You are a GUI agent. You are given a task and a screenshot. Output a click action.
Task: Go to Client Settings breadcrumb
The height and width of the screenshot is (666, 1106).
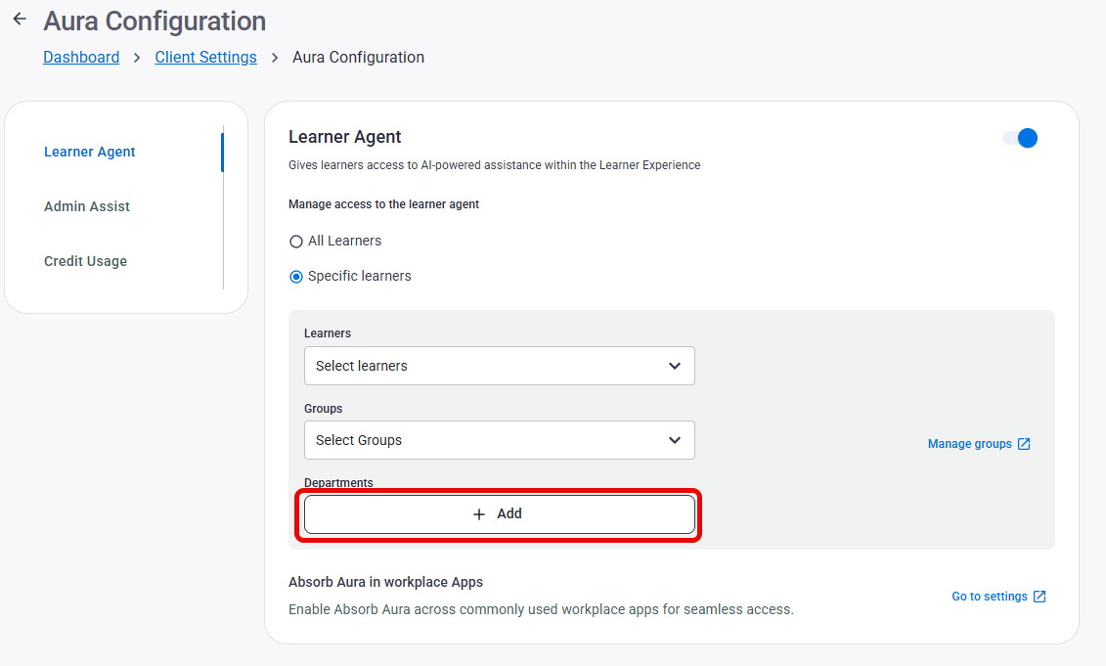[x=206, y=57]
